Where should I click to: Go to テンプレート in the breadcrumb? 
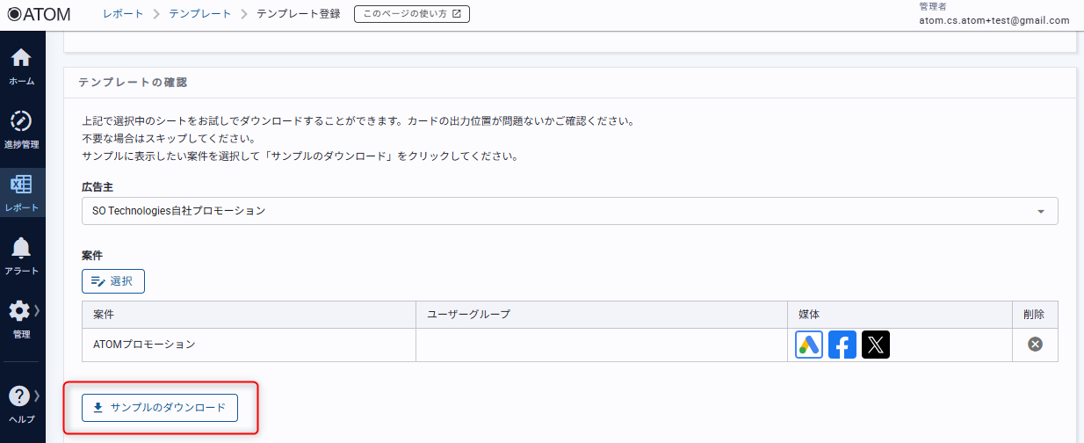(200, 14)
